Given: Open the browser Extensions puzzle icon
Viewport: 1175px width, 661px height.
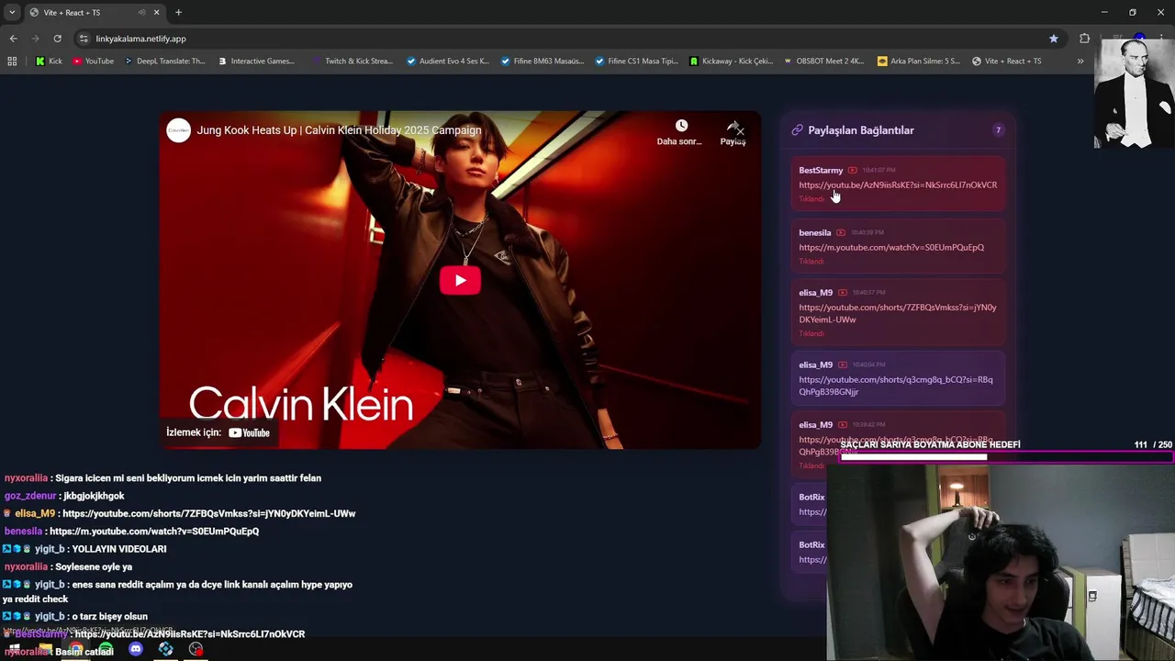Looking at the screenshot, I should (1085, 39).
